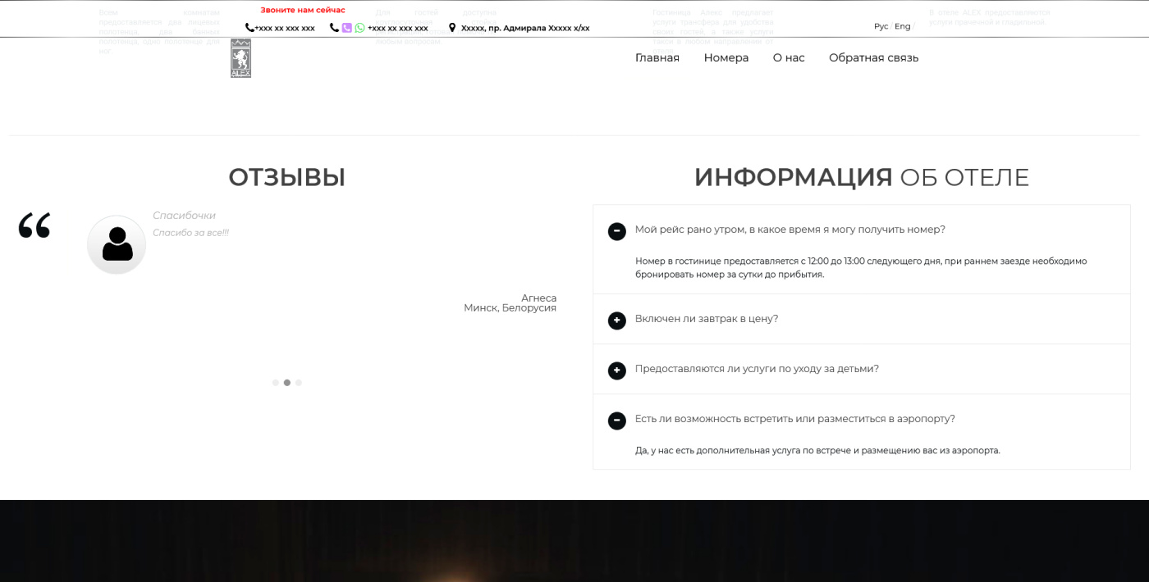
Task: Open the Обратная связь page
Action: [x=874, y=57]
